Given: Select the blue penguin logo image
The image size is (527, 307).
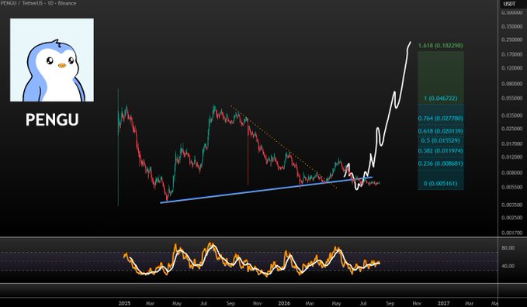Looking at the screenshot, I should point(52,60).
